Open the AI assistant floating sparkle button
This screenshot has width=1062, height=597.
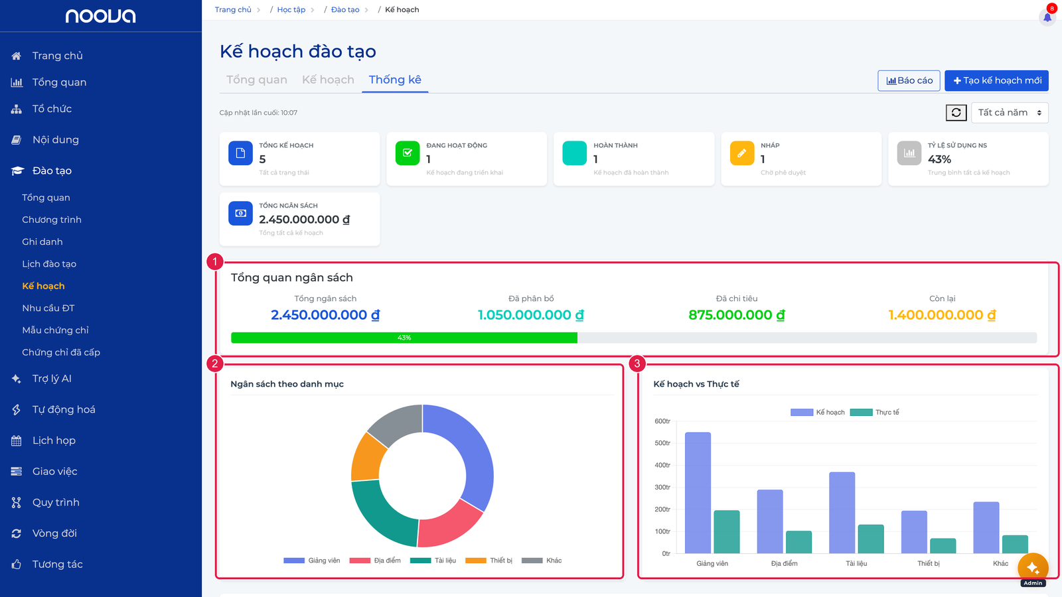[1033, 568]
